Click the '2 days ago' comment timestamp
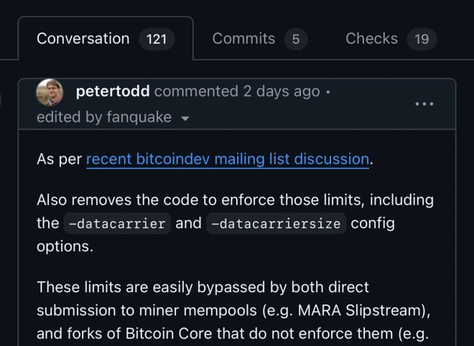Image resolution: width=474 pixels, height=346 pixels. point(282,91)
